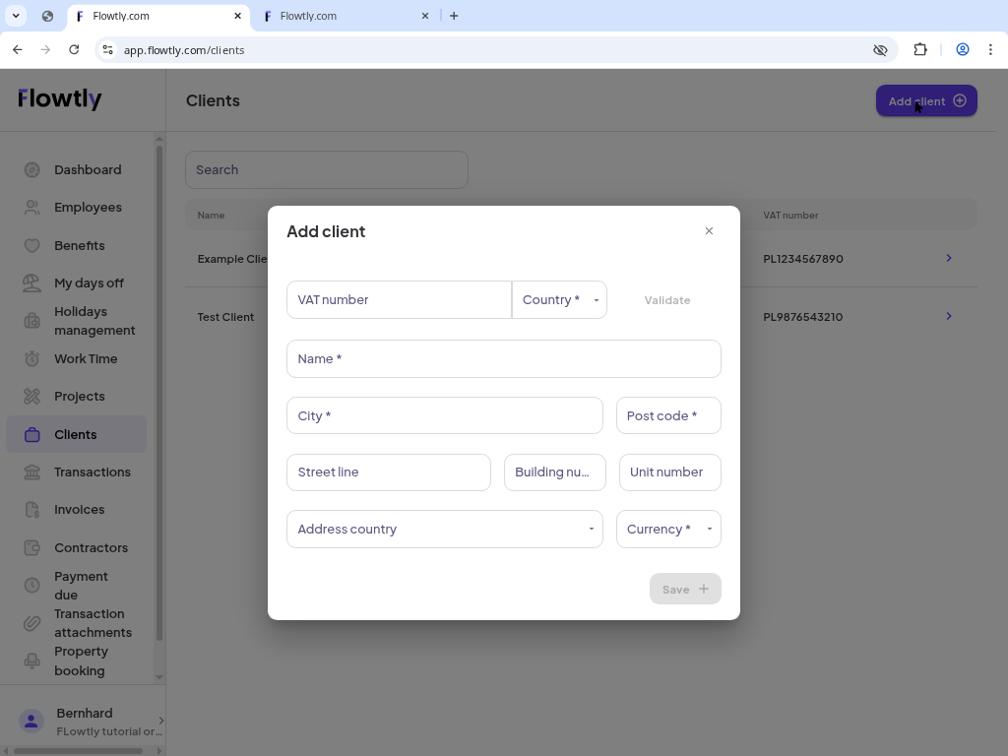Open Projects using its sidebar icon

click(x=31, y=396)
